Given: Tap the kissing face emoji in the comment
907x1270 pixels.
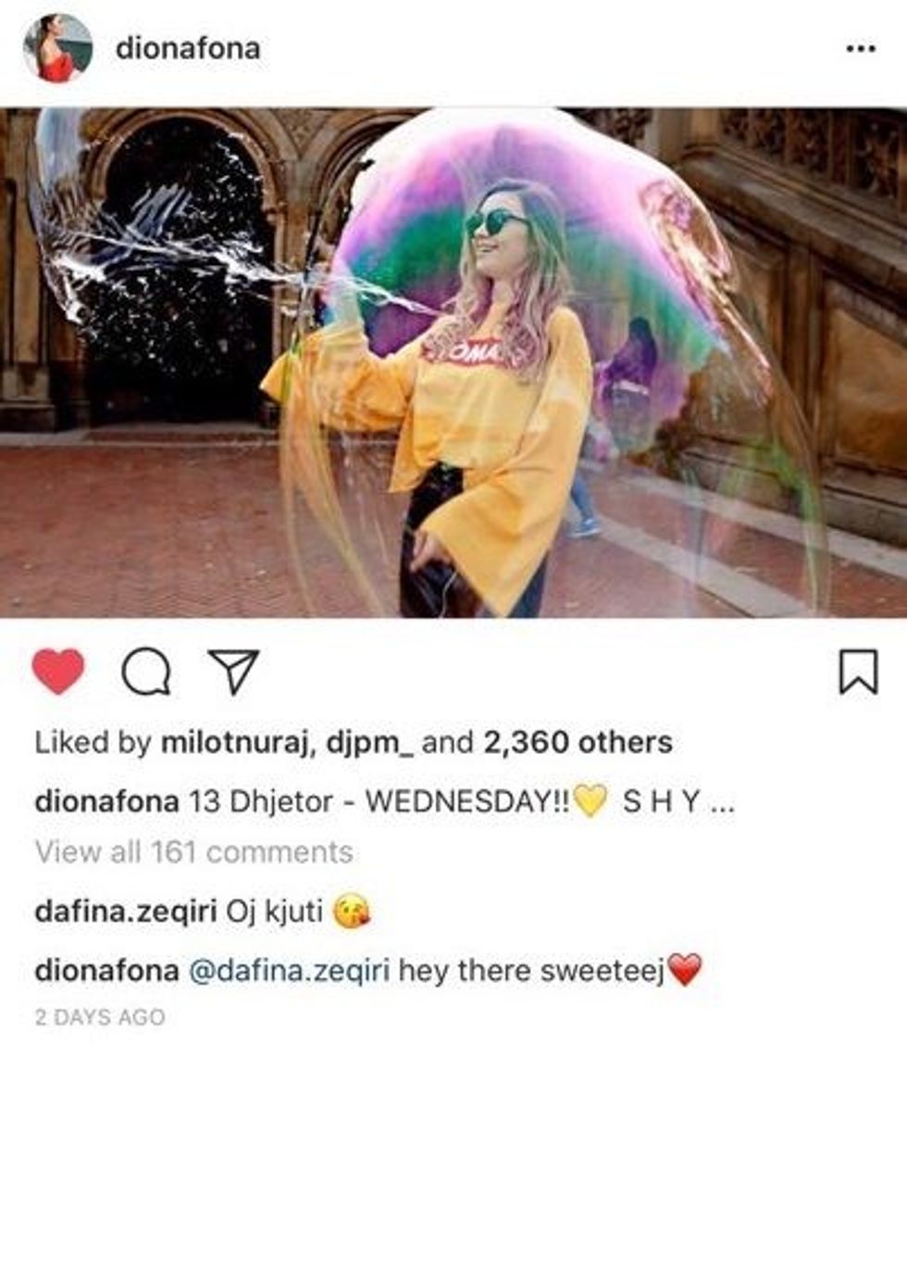Looking at the screenshot, I should pos(352,912).
